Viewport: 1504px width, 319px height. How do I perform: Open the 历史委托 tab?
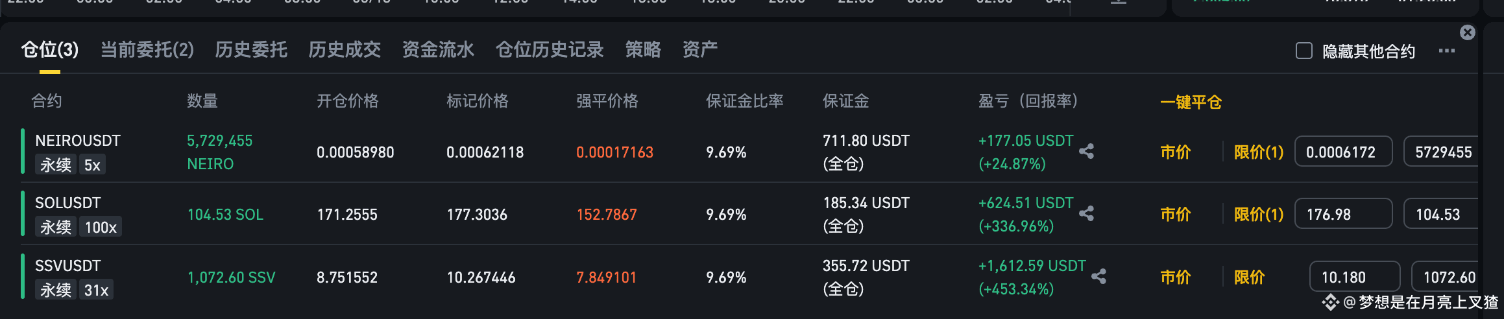pyautogui.click(x=251, y=50)
